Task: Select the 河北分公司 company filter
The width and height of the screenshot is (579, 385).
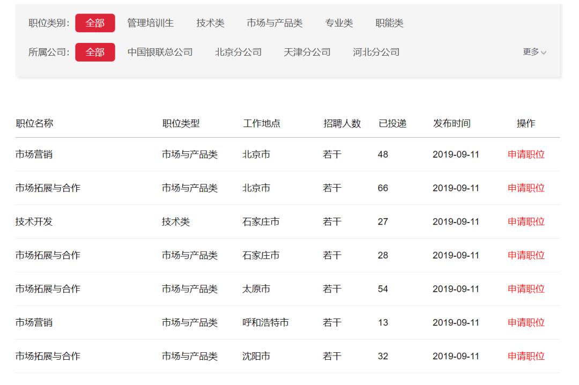Action: pyautogui.click(x=376, y=53)
